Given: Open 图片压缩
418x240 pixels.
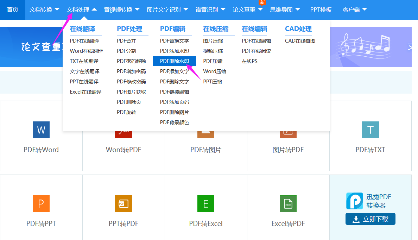Looking at the screenshot, I should (213, 41).
